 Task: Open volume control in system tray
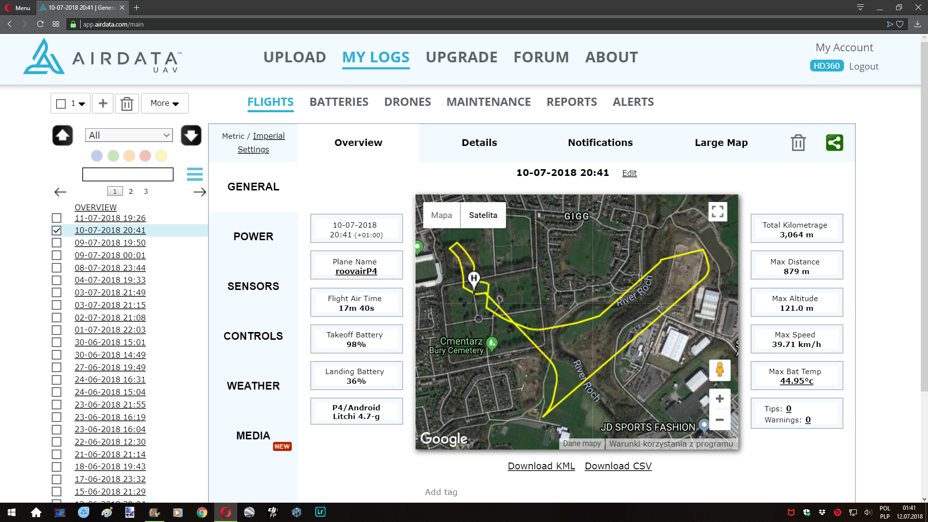(868, 512)
